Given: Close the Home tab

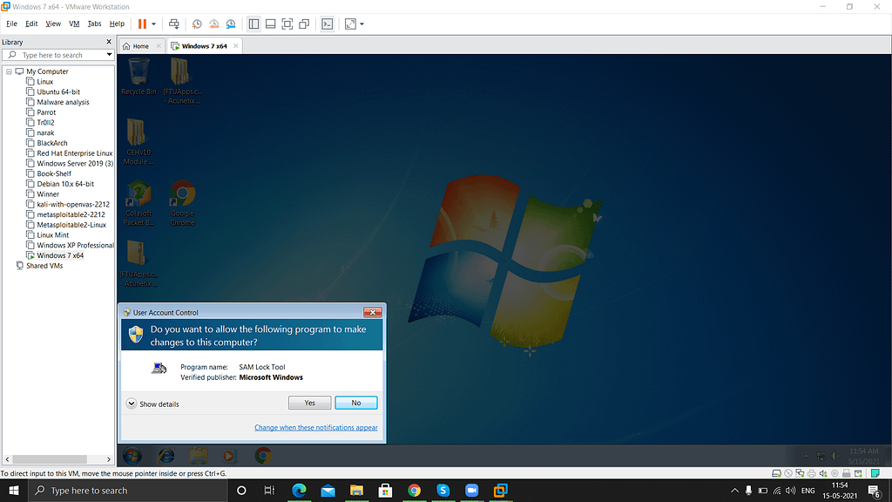Looking at the screenshot, I should point(159,46).
